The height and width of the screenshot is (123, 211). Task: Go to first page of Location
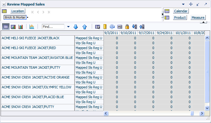pos(32,12)
